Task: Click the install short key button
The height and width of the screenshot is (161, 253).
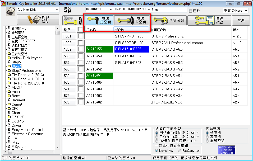Action: (99, 20)
